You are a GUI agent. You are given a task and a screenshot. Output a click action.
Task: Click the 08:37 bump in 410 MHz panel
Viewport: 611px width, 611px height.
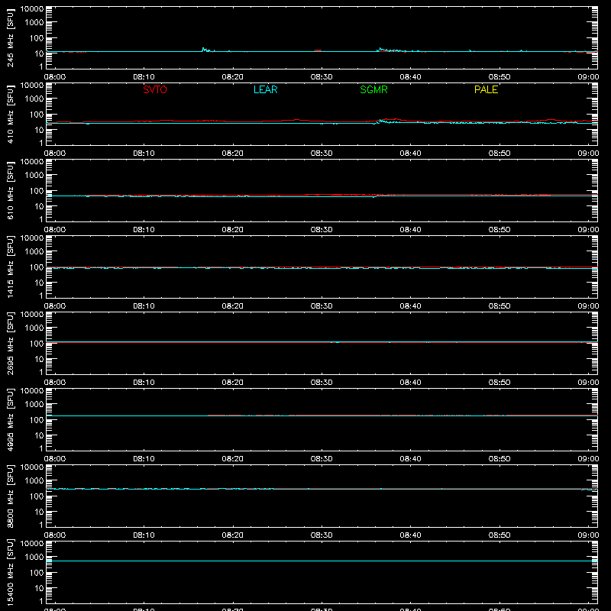click(386, 121)
